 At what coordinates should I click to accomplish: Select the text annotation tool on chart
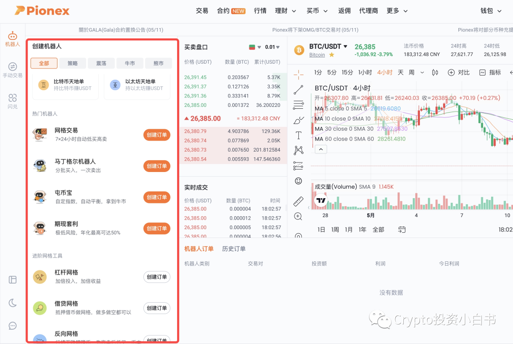298,135
